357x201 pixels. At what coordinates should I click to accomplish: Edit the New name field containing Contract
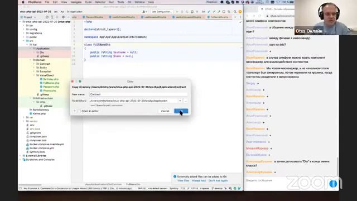coord(138,94)
